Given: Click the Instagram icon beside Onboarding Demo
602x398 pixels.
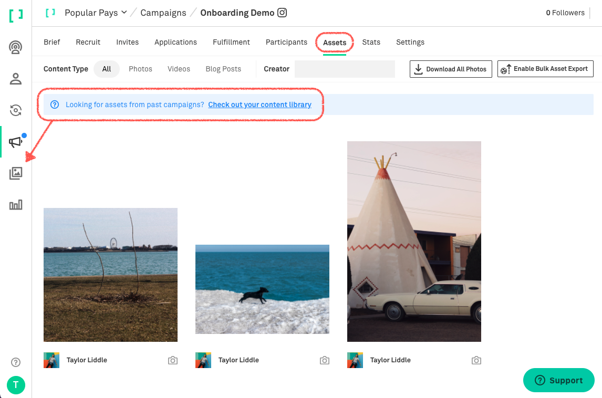Looking at the screenshot, I should [282, 13].
